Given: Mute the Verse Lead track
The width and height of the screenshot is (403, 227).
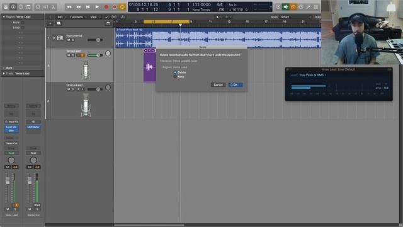Looking at the screenshot, I should pyautogui.click(x=69, y=55).
